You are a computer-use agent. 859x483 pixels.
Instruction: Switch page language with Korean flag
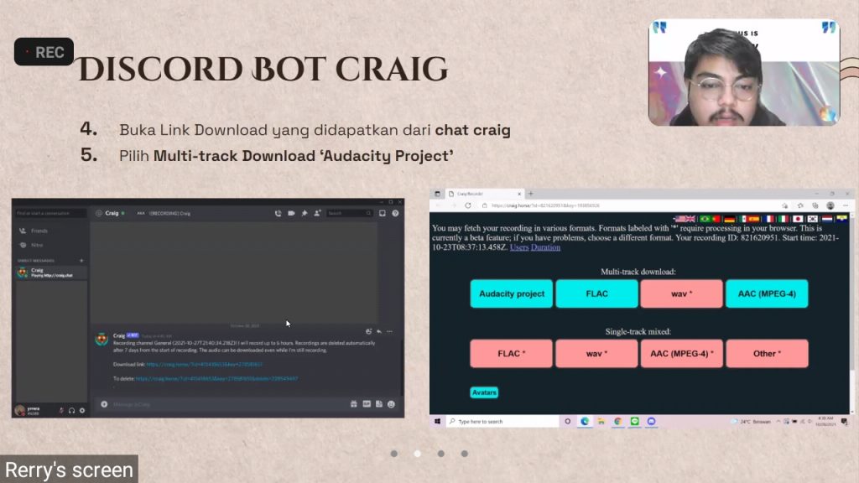pos(812,219)
